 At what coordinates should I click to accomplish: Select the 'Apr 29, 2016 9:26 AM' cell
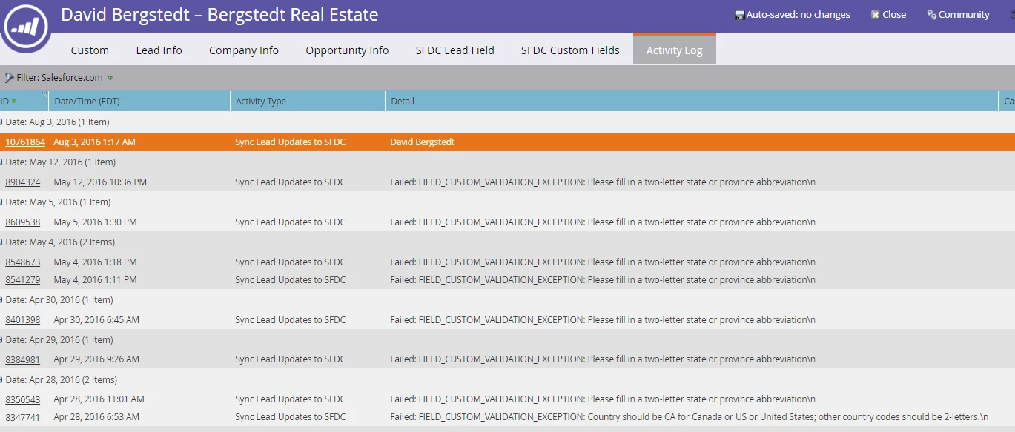(96, 359)
